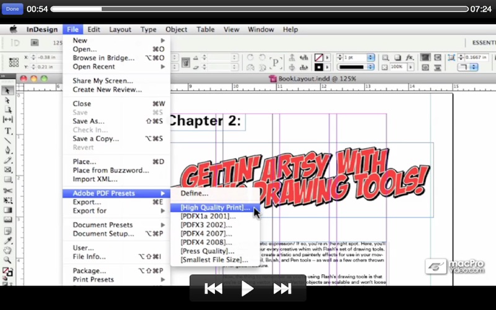Expand the fill swatch arrow

click(327, 58)
